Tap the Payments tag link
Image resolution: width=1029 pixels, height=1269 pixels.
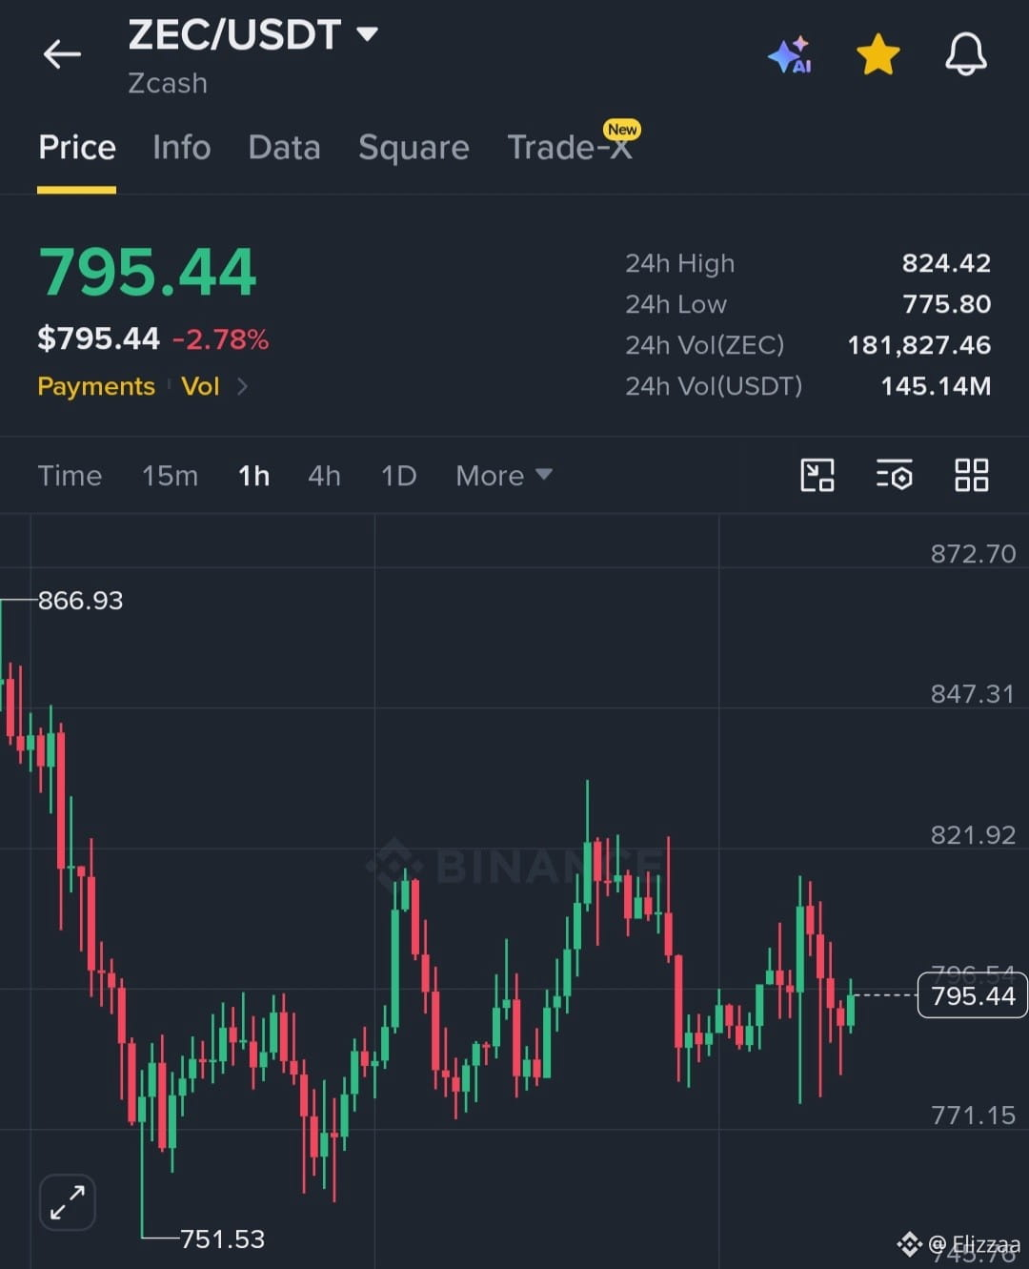(x=96, y=386)
